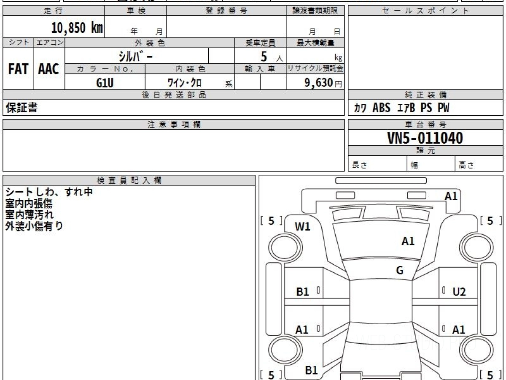Image resolution: width=506 pixels, height=380 pixels.
Task: Click the A1 mark on the rear door under B1
Action: tap(302, 330)
